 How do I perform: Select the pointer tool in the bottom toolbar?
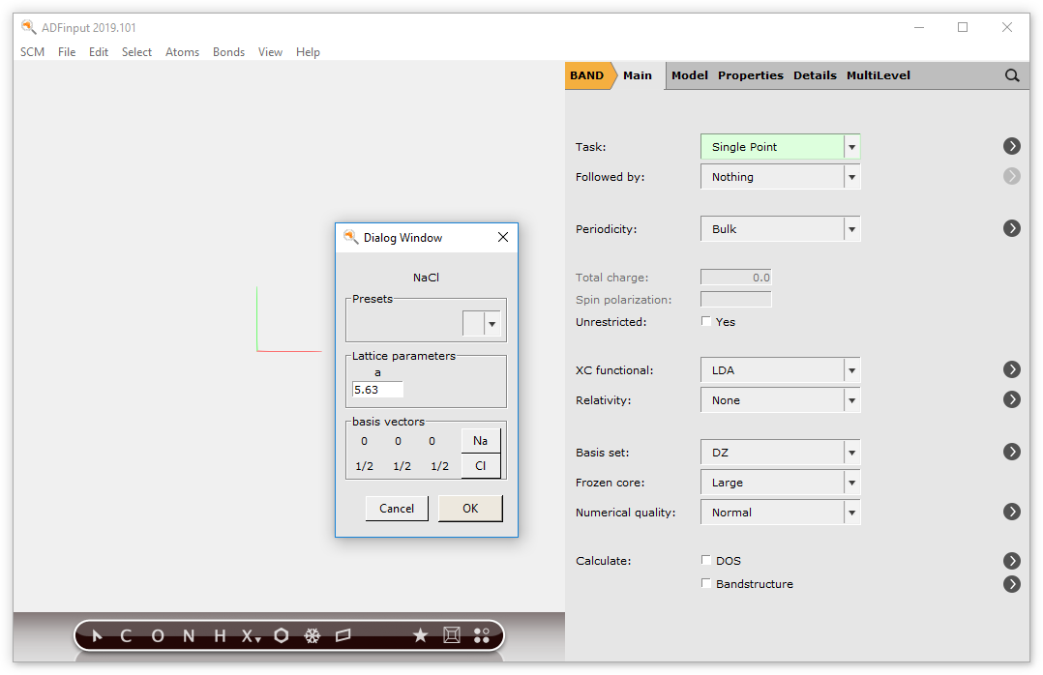pos(96,635)
